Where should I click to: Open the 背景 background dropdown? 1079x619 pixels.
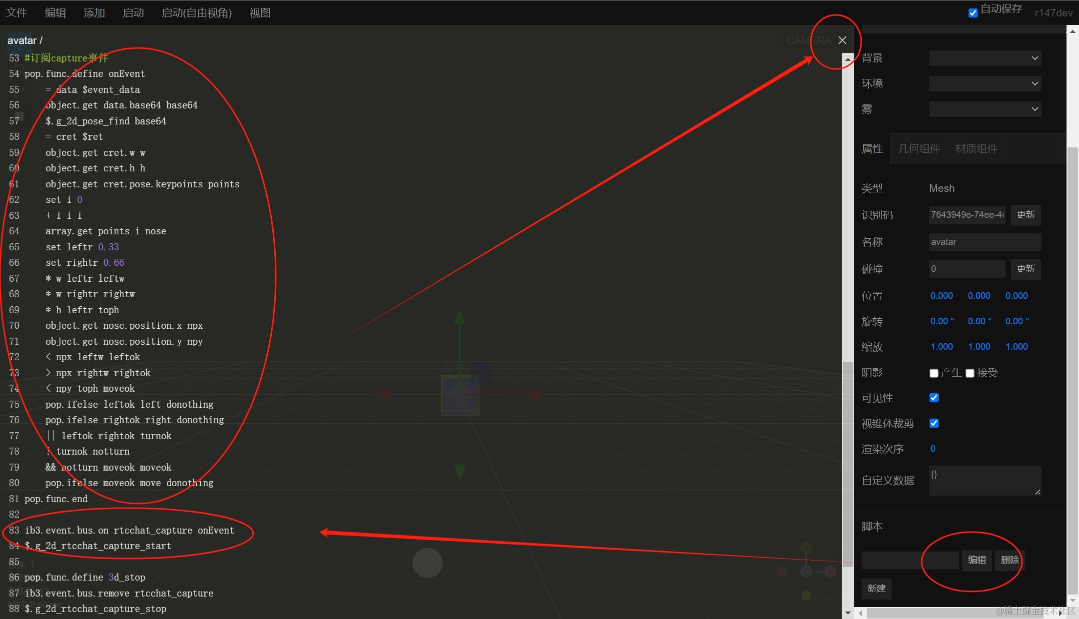[x=985, y=58]
